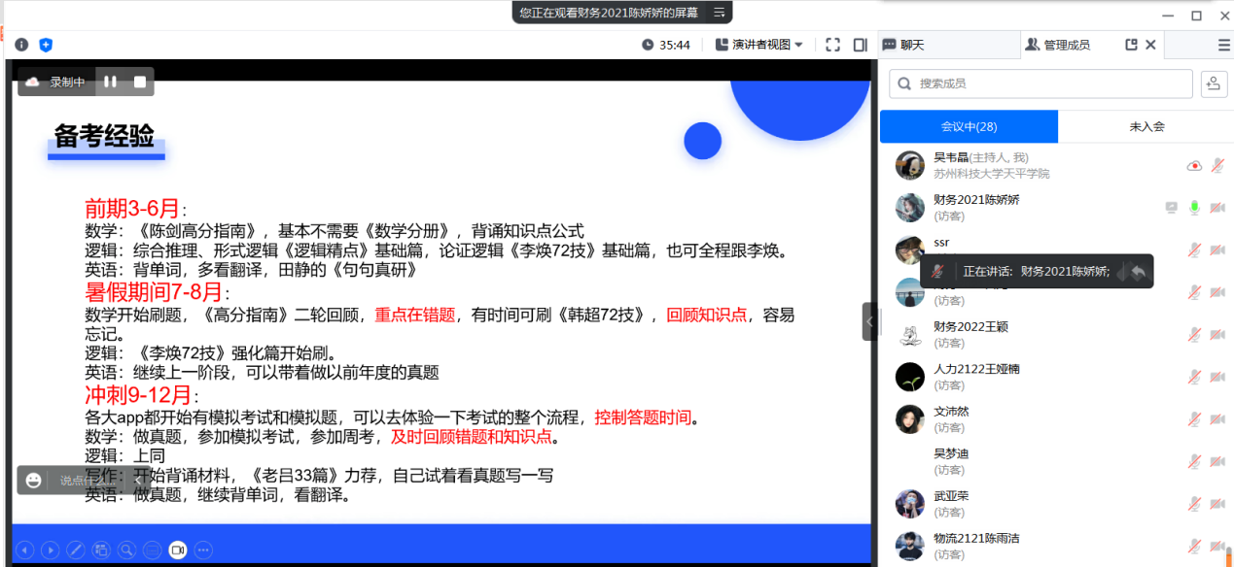
Task: Toggle microphone for 财务2021陈娇娇
Action: pyautogui.click(x=1194, y=208)
